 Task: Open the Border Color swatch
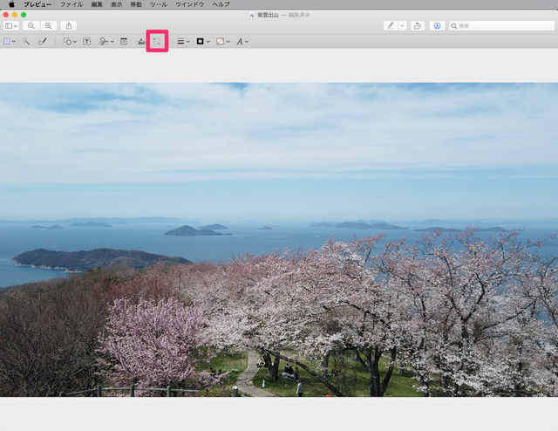(202, 41)
